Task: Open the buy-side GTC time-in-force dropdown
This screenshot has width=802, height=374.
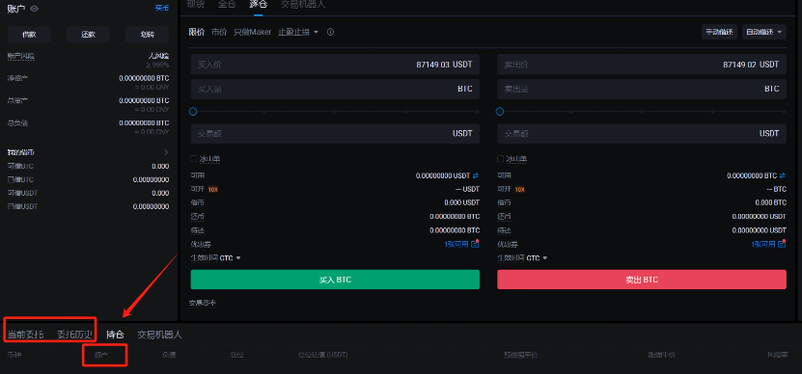Action: [230, 258]
